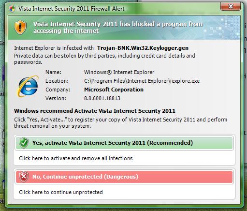Click the 'Yes, Activate...' registration instruction text
This screenshot has width=247, height=211.
tap(120, 122)
